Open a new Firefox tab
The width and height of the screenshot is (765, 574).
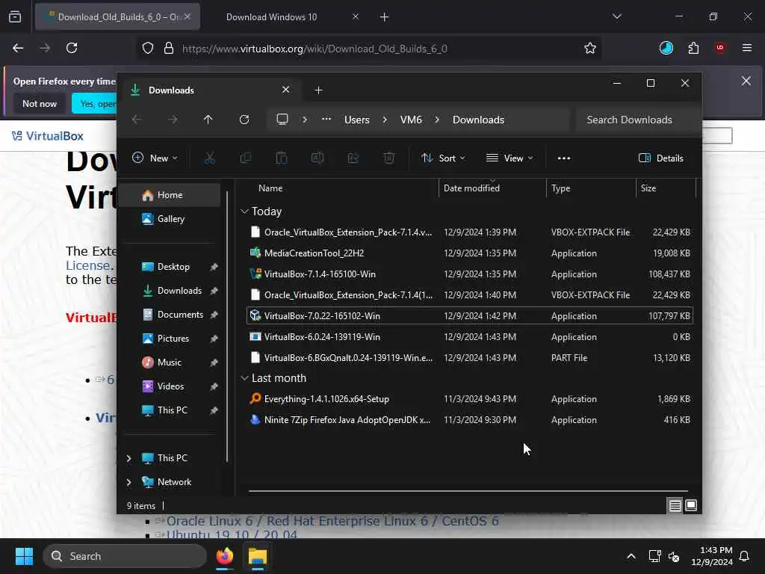pyautogui.click(x=385, y=17)
